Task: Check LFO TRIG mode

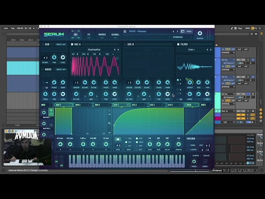Action: click(x=126, y=138)
